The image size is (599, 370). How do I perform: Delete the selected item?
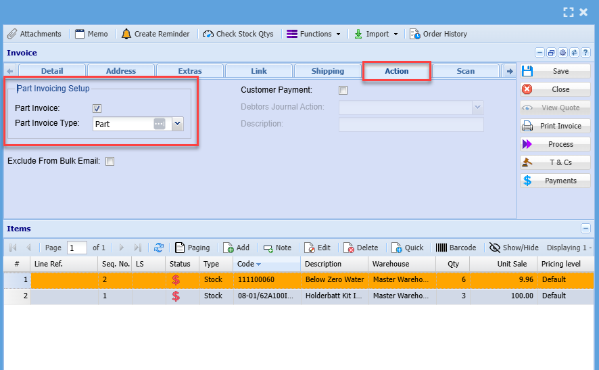(361, 248)
